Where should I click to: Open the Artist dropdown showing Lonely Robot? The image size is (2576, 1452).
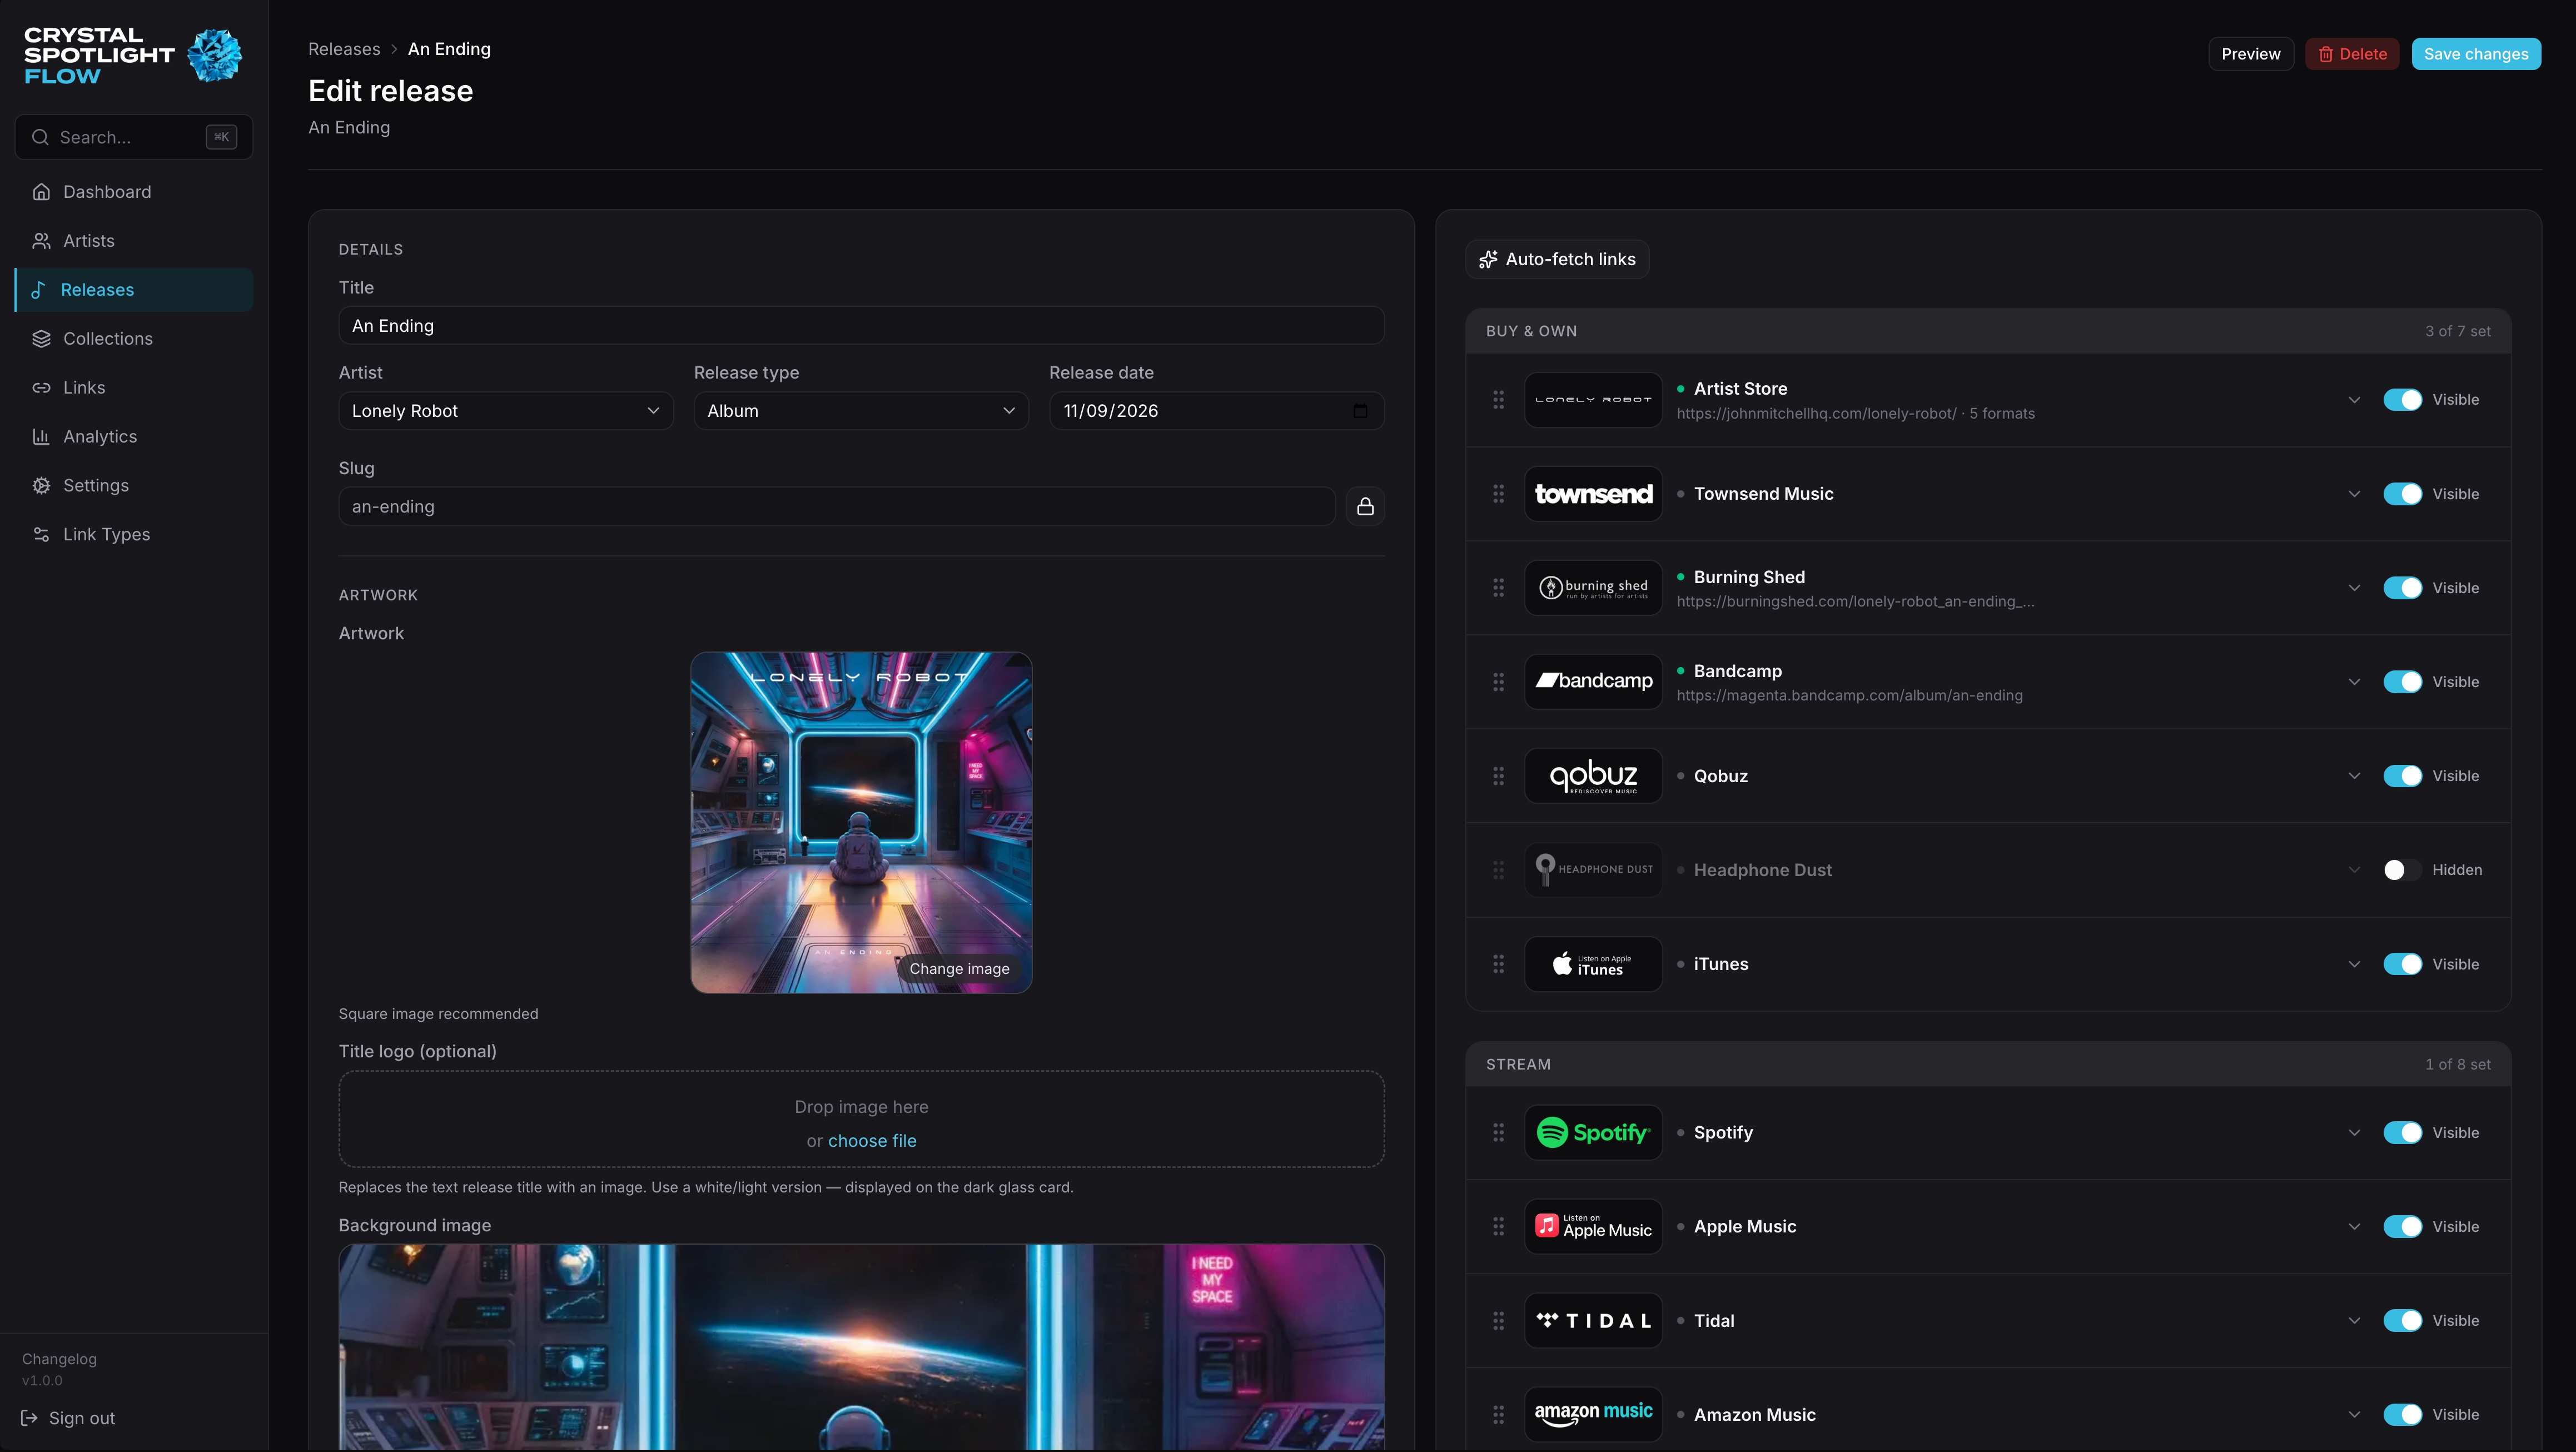(x=506, y=411)
